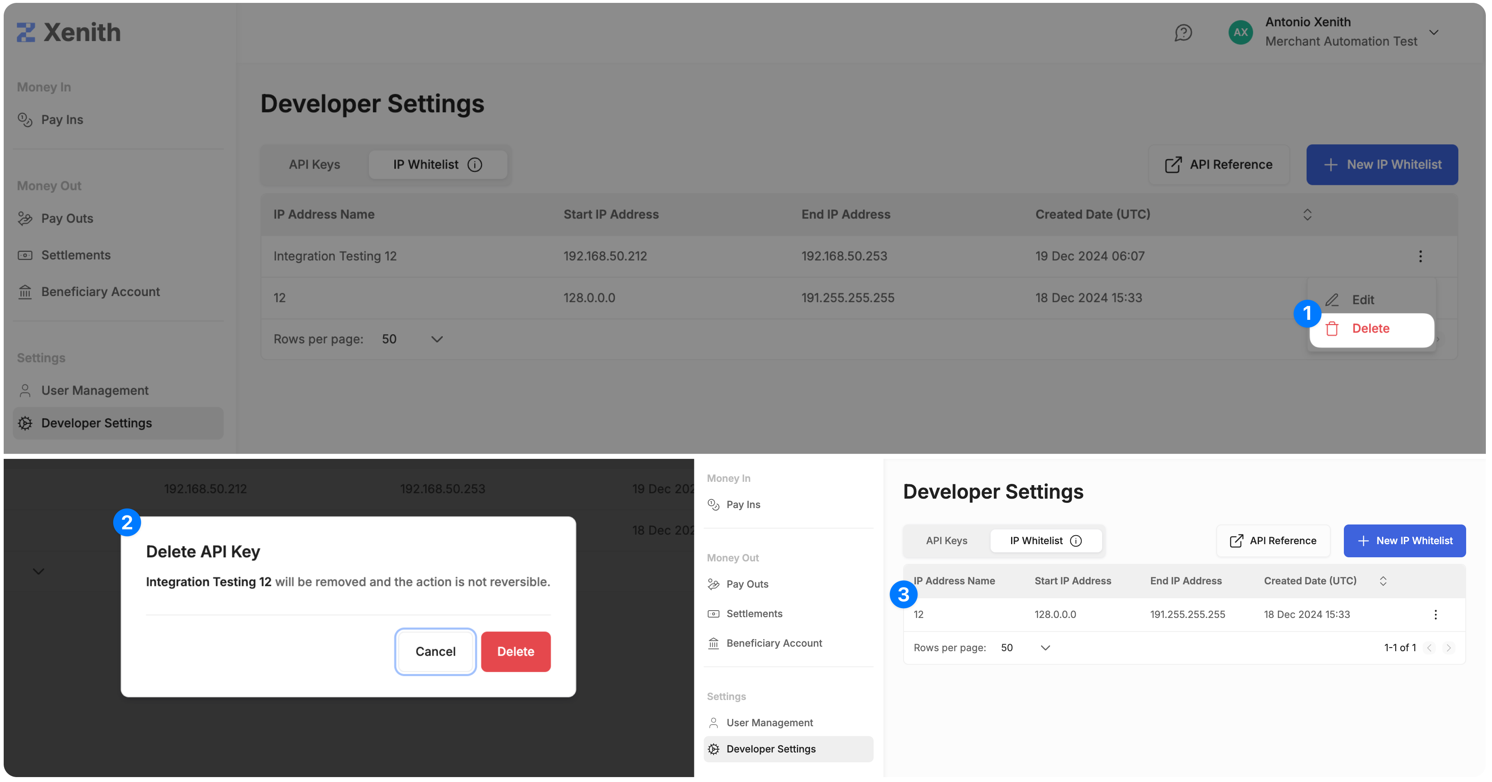Expand the account menu chevron beside Antonio Xenith
The height and width of the screenshot is (782, 1492).
(x=1433, y=32)
